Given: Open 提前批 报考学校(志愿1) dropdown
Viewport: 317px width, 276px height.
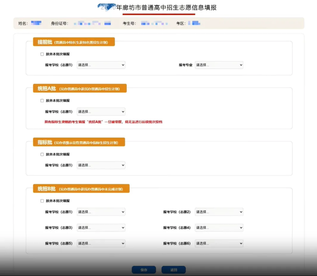Looking at the screenshot, I should (x=101, y=65).
